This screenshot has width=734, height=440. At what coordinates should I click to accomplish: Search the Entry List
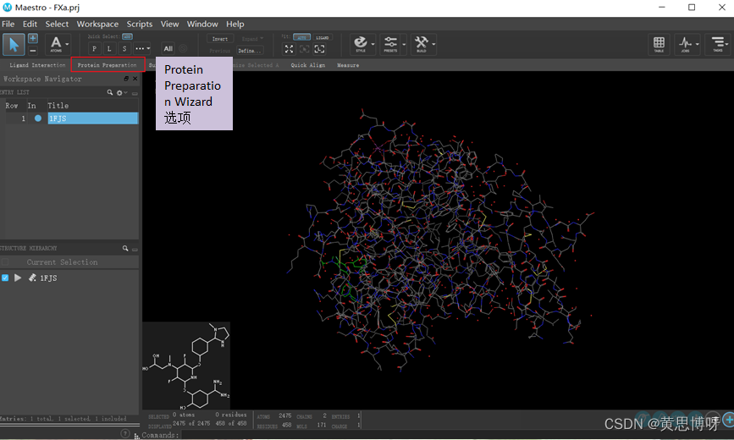(x=110, y=93)
